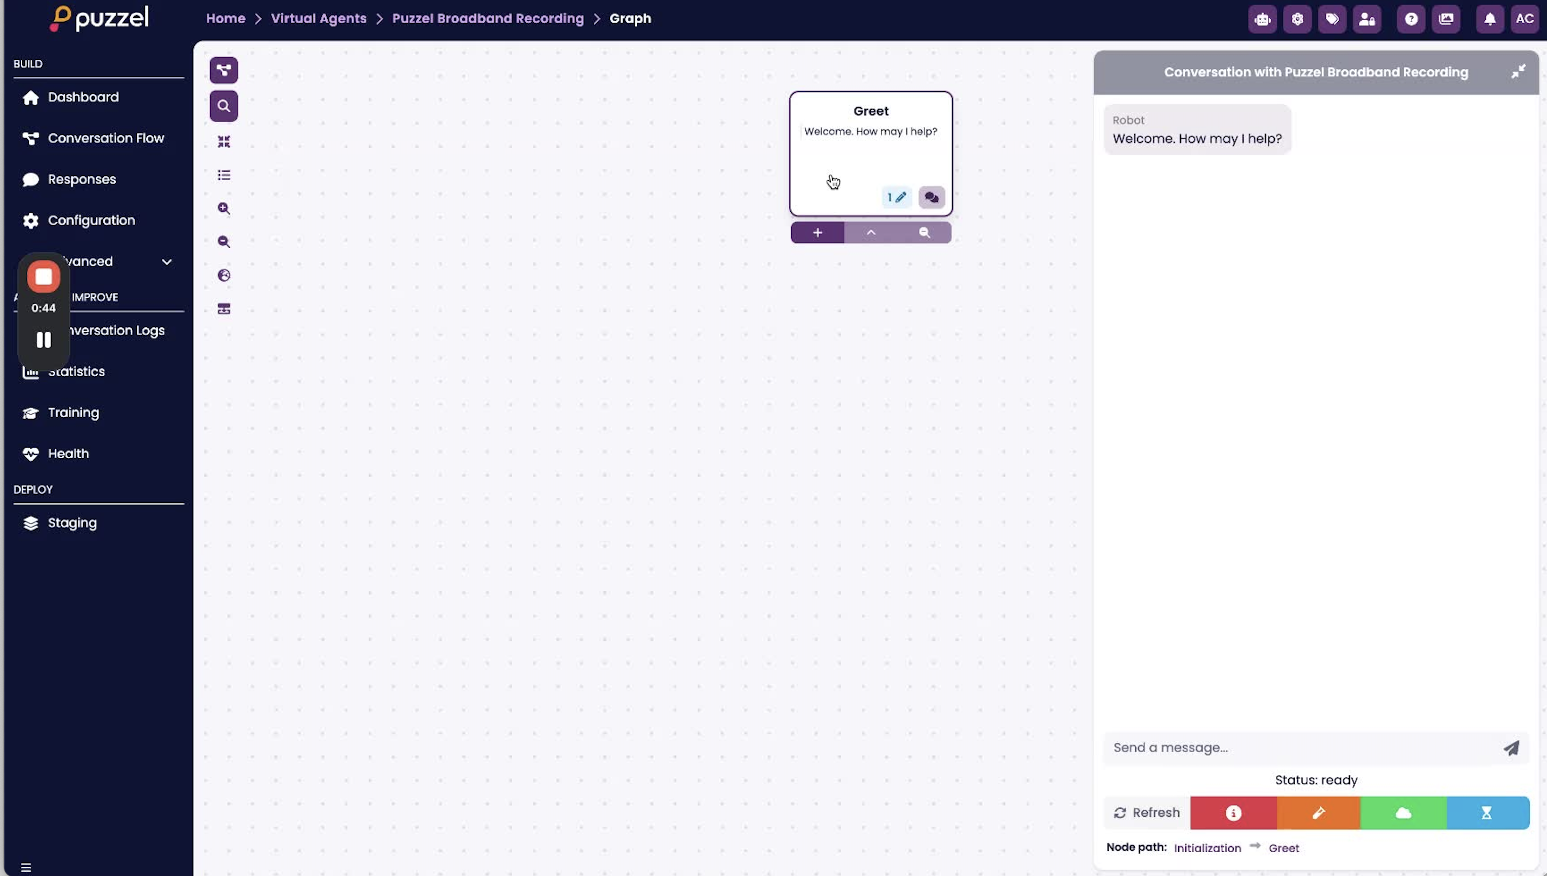Pause the screen recording
Viewport: 1547px width, 876px height.
tap(44, 340)
